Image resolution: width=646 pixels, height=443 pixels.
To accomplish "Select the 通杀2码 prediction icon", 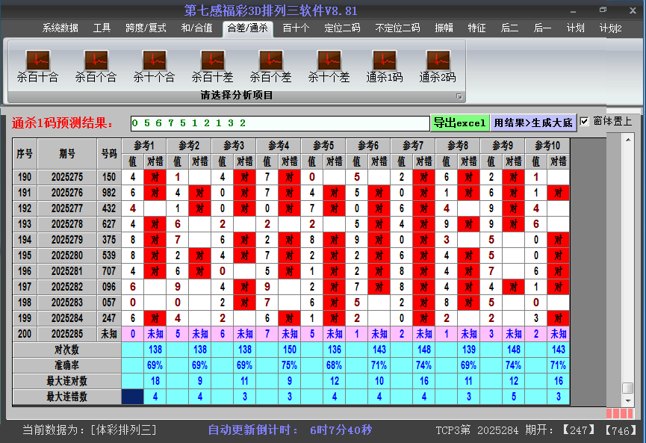I will click(437, 61).
